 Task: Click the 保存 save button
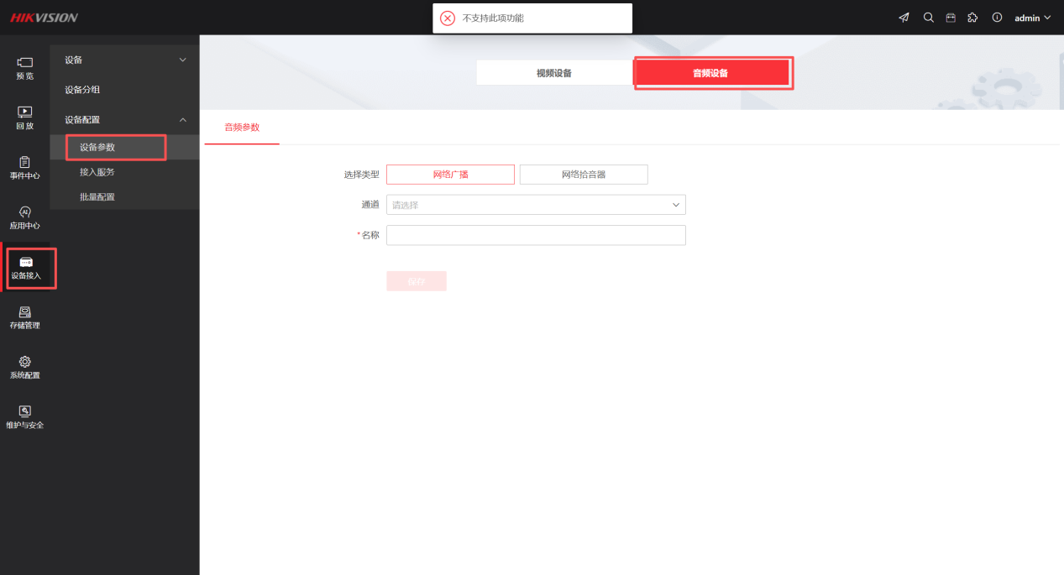click(x=417, y=281)
